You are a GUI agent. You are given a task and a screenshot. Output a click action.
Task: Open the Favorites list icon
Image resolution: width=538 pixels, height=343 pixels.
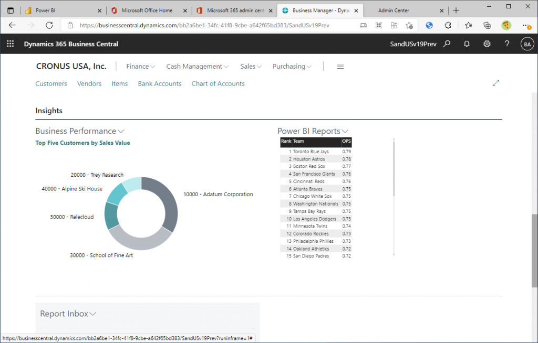(468, 25)
